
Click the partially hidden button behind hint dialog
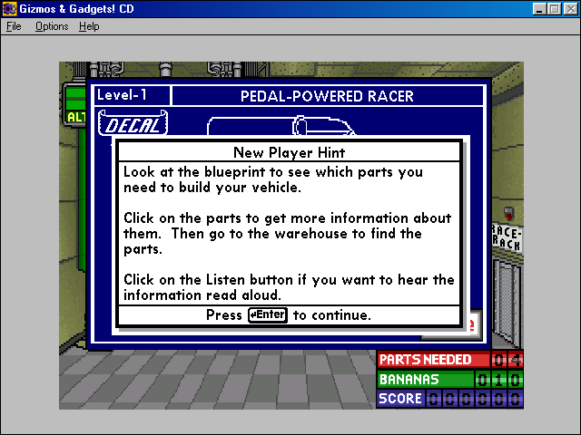click(476, 325)
